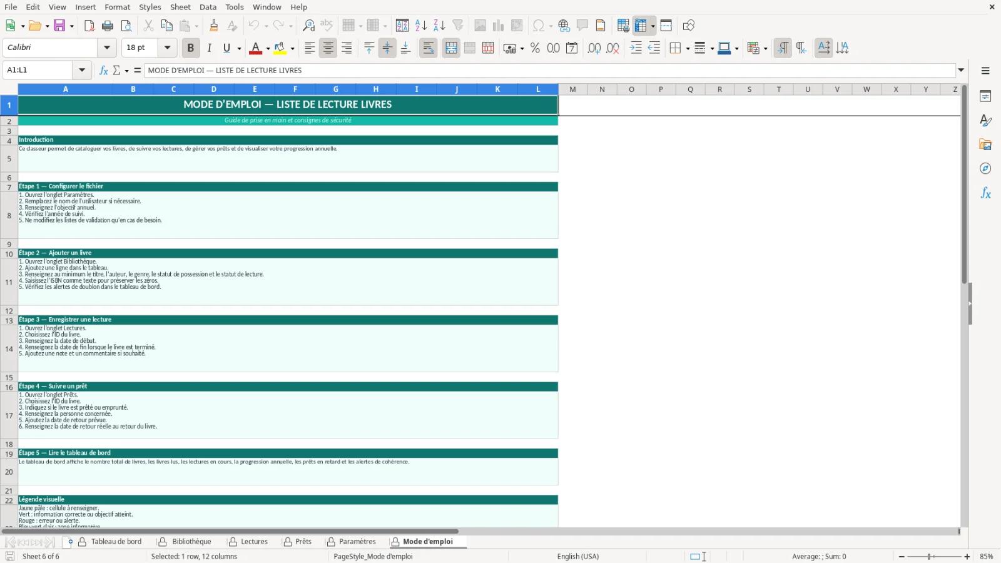Screen dimensions: 1001x563
Task: Open the Name Box dropdown
Action: tap(82, 70)
